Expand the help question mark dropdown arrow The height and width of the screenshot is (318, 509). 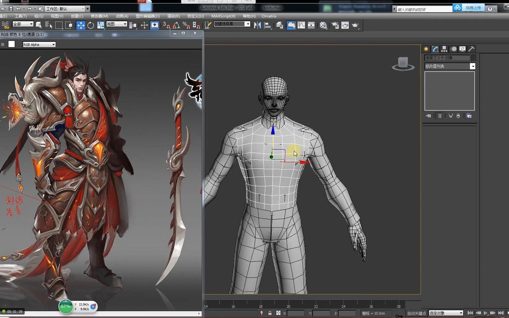(495, 9)
